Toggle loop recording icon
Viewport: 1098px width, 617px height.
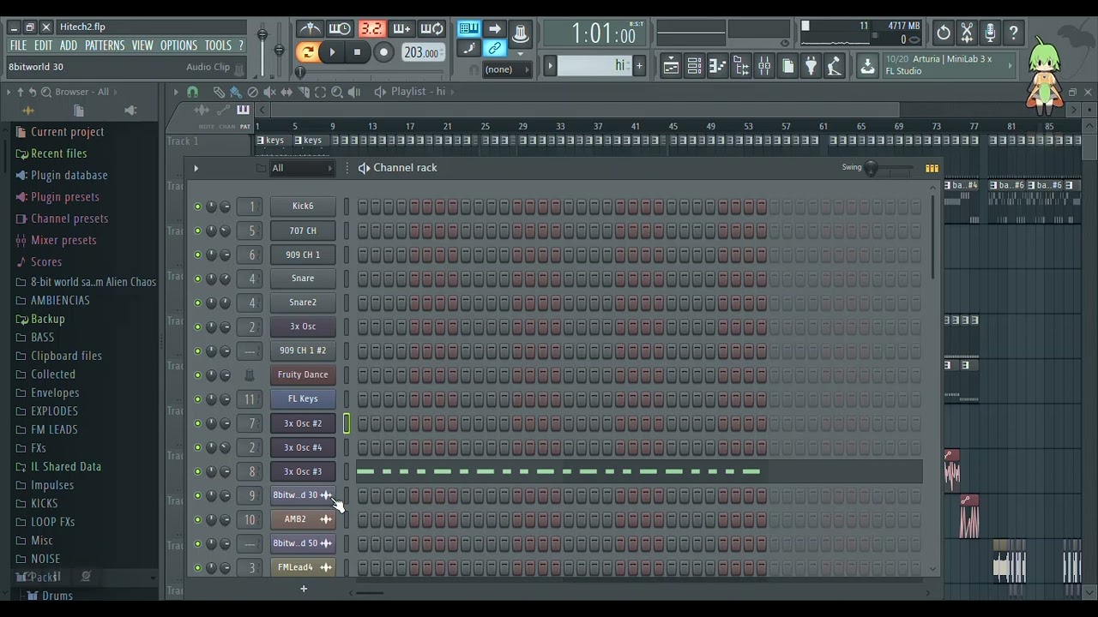click(432, 29)
